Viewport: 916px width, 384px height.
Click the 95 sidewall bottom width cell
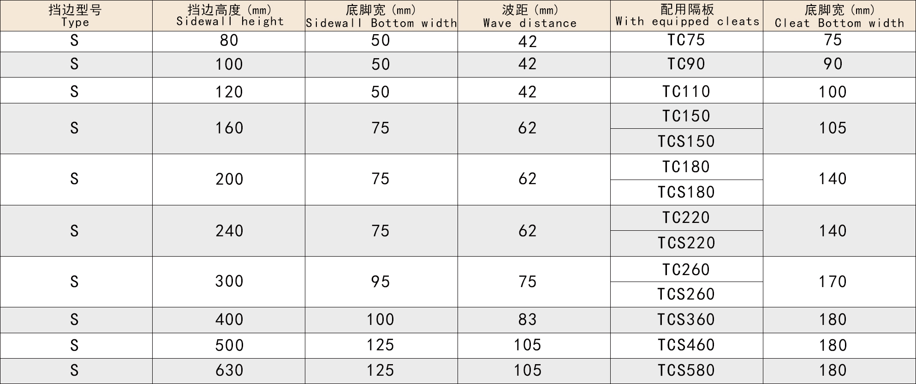[381, 282]
